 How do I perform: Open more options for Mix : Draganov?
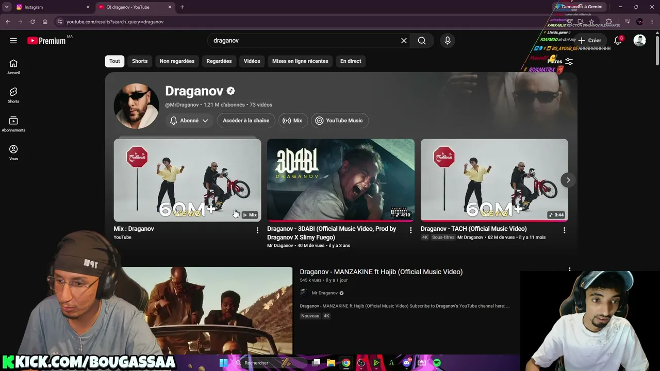pyautogui.click(x=257, y=230)
